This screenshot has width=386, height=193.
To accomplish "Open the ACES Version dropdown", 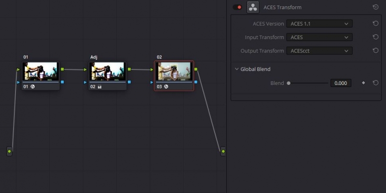I will [319, 24].
